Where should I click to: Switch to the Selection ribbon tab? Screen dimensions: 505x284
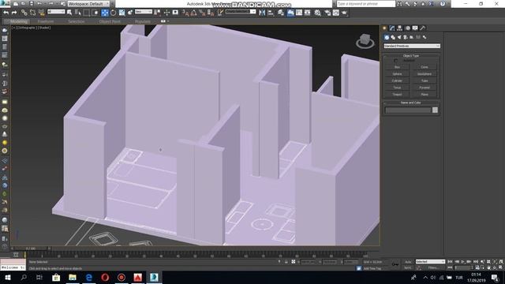point(77,21)
